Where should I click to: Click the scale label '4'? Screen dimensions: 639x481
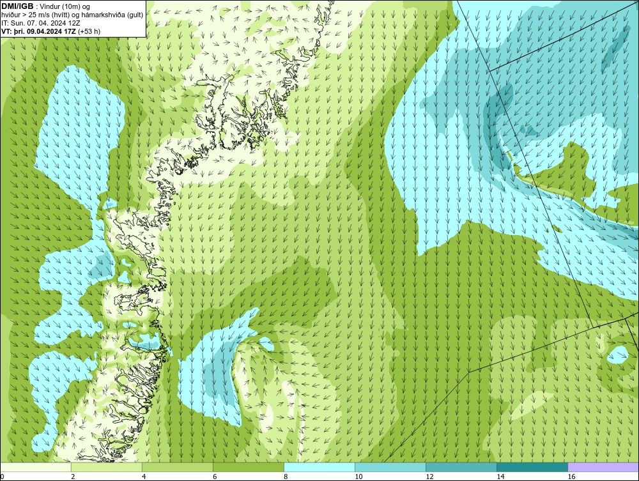click(144, 477)
